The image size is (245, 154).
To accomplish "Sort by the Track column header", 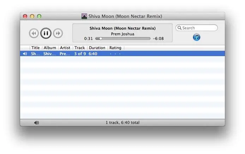I will pyautogui.click(x=80, y=48).
